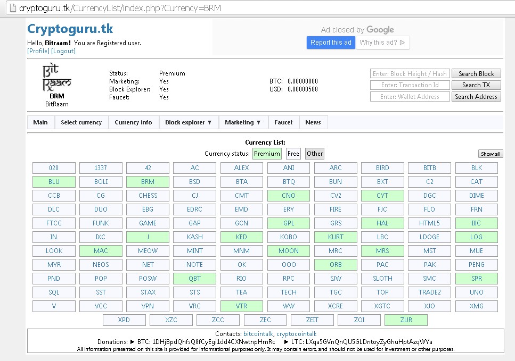Click the Cryptoguru.tk site title
The height and width of the screenshot is (361, 515).
70,29
